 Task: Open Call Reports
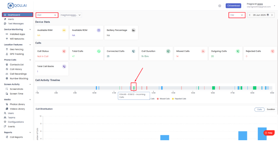[16, 137]
